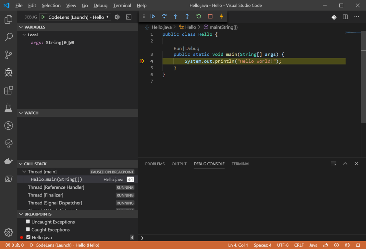The image size is (366, 249).
Task: Open the Search view icon
Action: pos(8,37)
